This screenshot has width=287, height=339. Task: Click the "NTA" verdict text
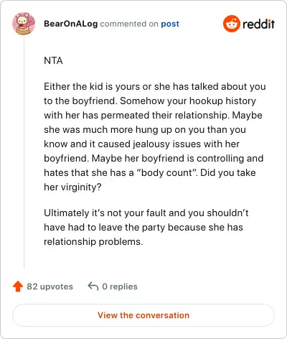click(53, 60)
